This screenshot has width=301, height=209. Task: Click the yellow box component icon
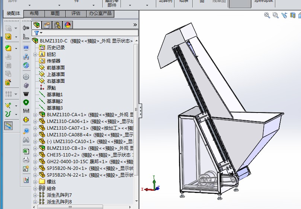8,37
